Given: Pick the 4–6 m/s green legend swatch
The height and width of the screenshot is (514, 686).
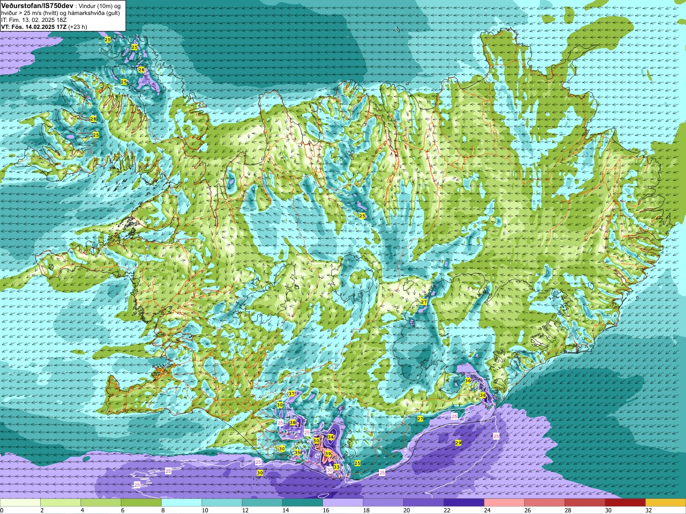Looking at the screenshot, I should click(x=101, y=503).
